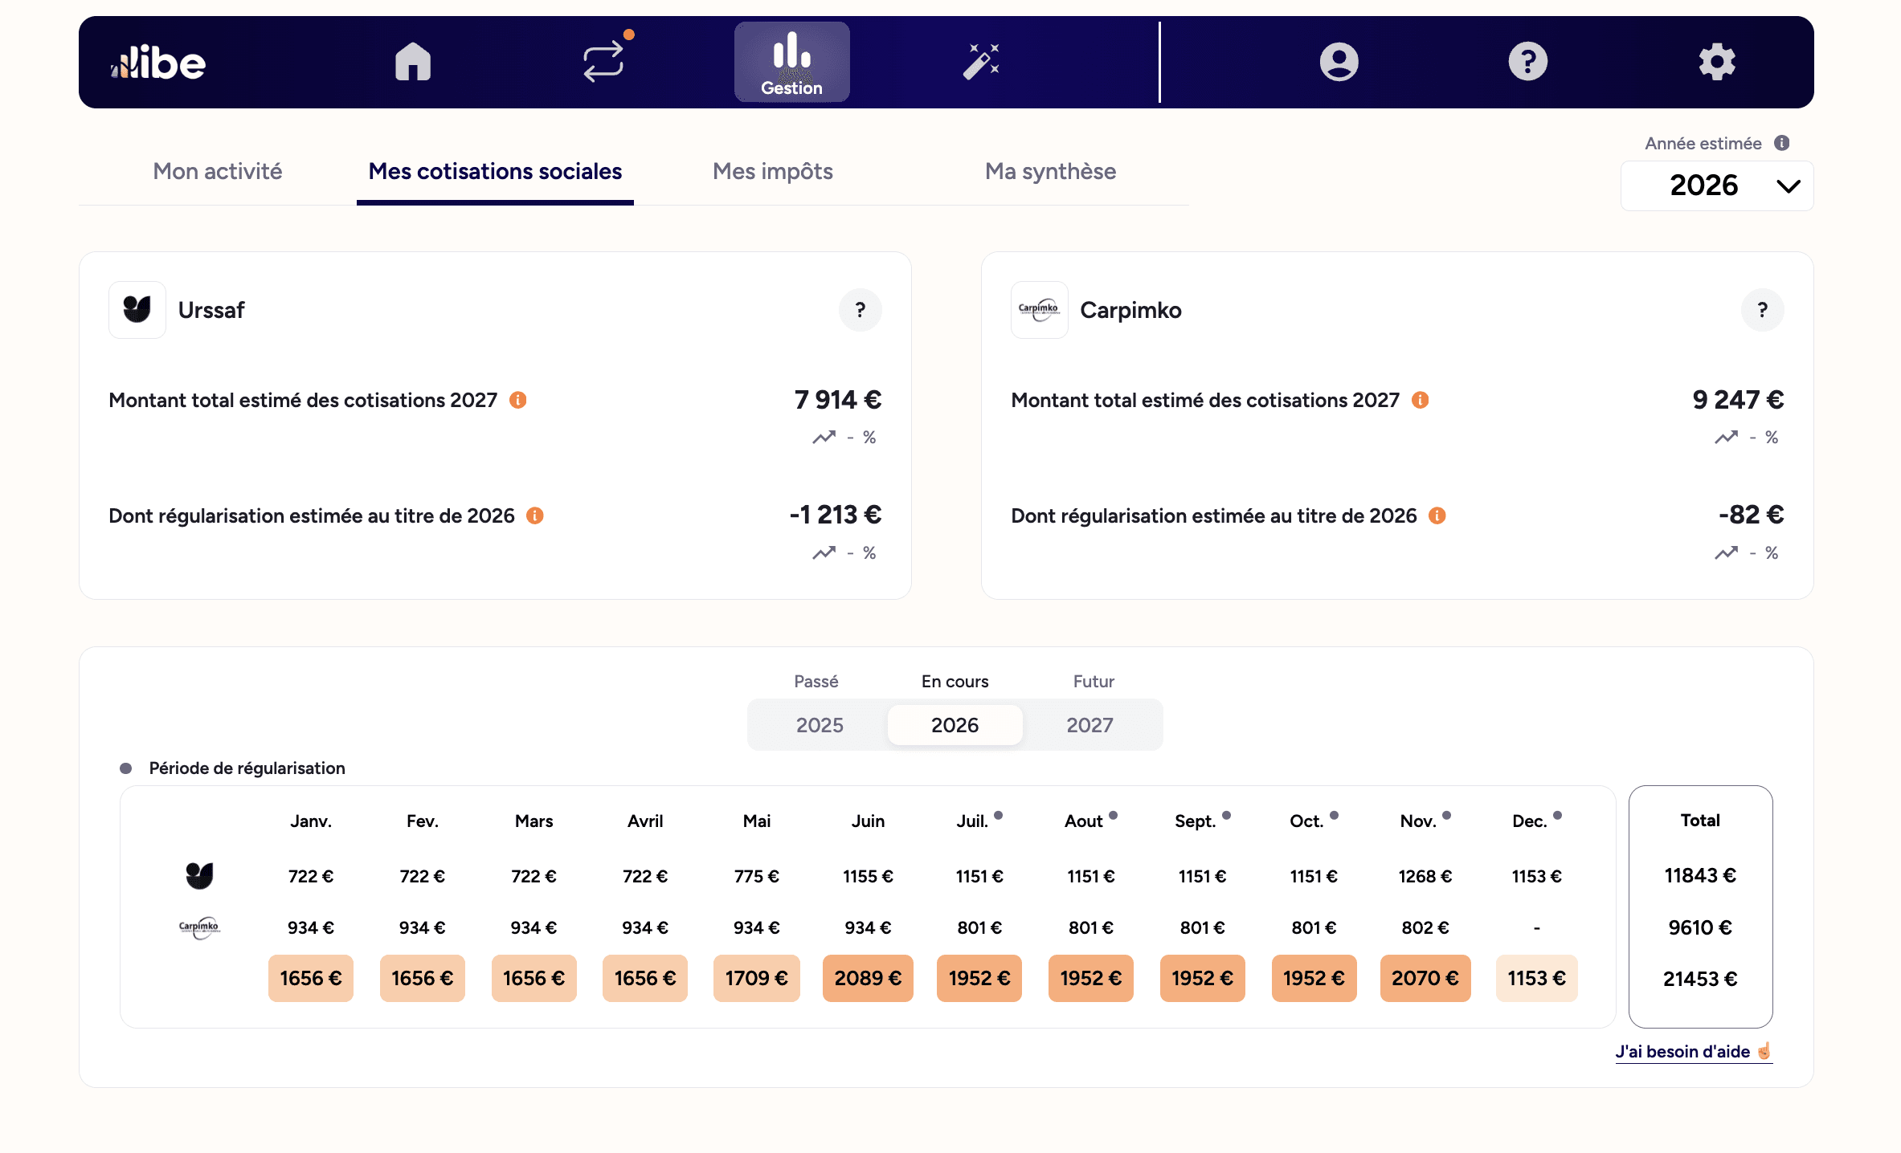
Task: Open the user profile icon
Action: (x=1339, y=62)
